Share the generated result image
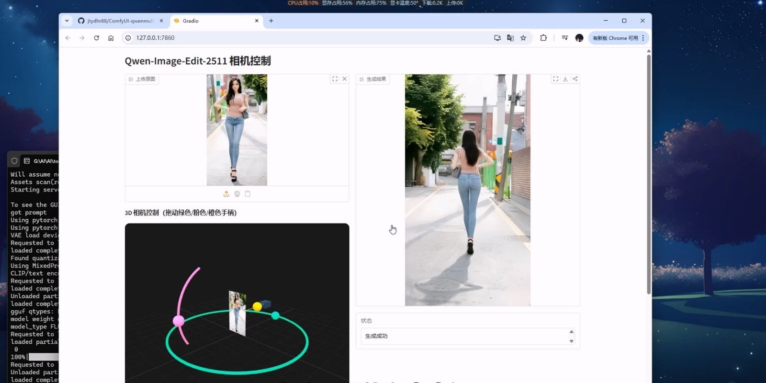766x383 pixels. click(x=575, y=79)
